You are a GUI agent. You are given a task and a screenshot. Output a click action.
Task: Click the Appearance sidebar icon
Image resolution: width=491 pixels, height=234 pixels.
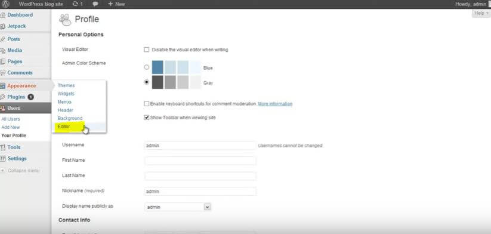[x=3, y=86]
